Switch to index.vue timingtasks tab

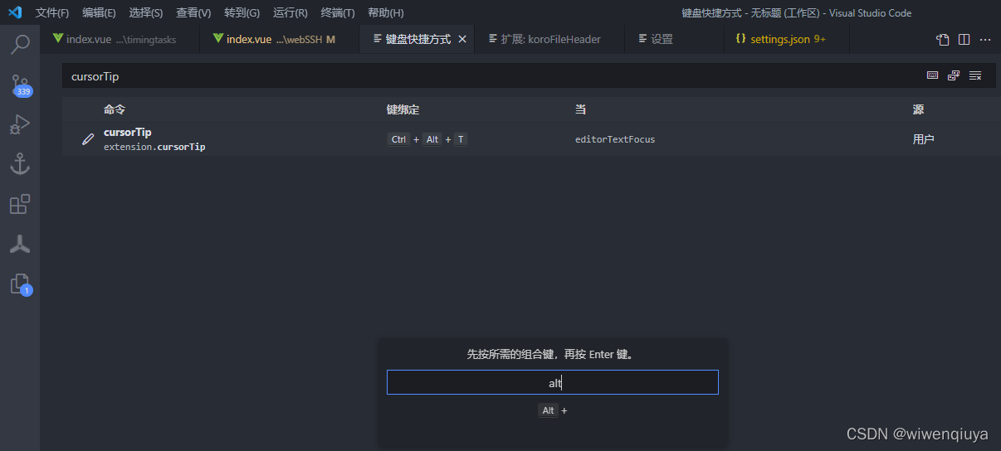pyautogui.click(x=120, y=39)
